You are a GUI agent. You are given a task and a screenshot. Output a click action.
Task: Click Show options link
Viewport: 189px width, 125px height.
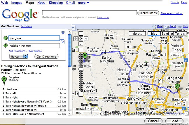point(35,51)
